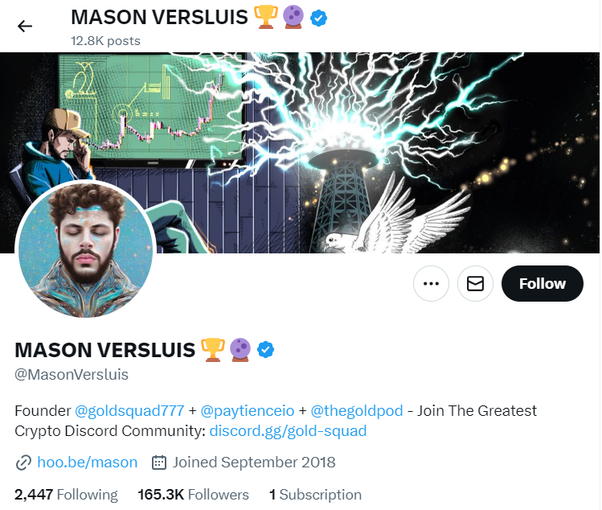This screenshot has height=510, width=602.
Task: Open the circular profile avatar photo
Action: [85, 250]
